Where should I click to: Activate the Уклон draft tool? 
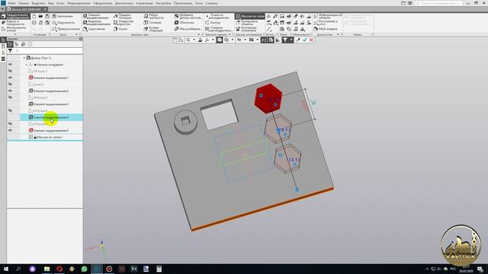pyautogui.click(x=120, y=29)
